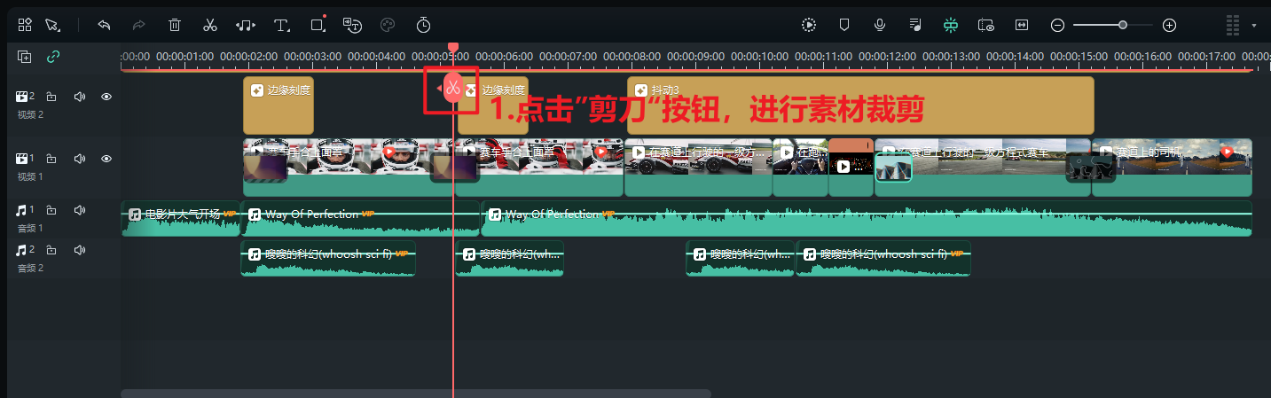This screenshot has width=1271, height=398.
Task: Click the split scissors tool in toolbar
Action: click(210, 25)
